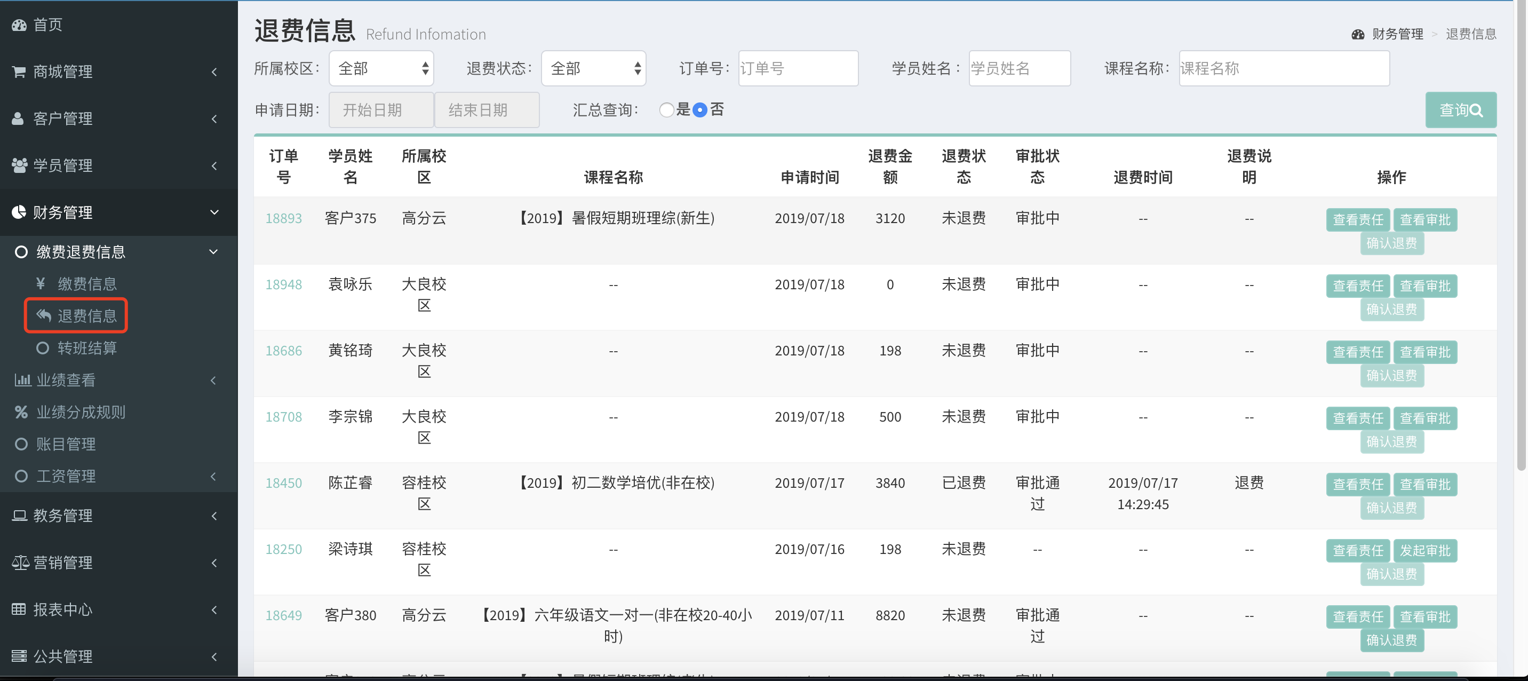Open the 所属校区 dropdown

tap(381, 69)
